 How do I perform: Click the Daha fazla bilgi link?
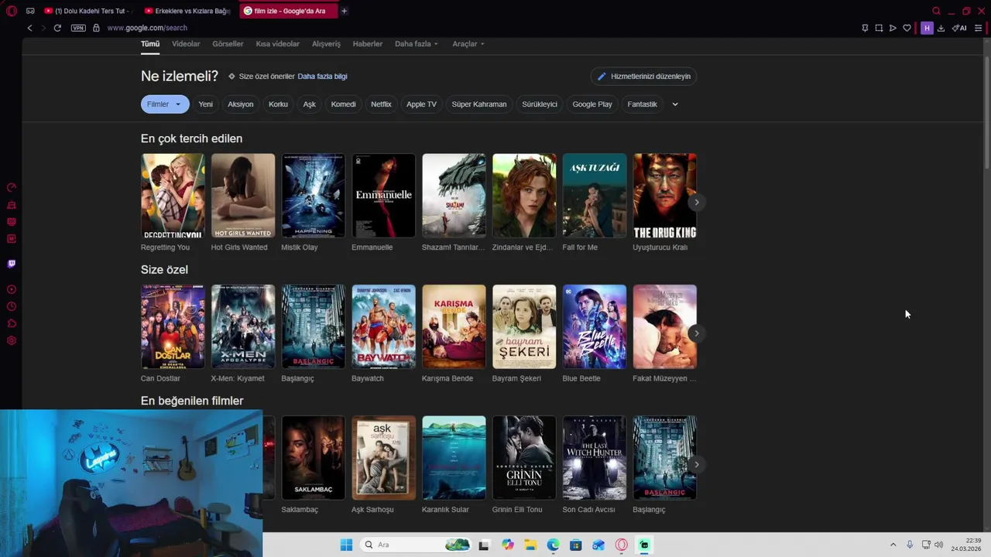(x=322, y=77)
